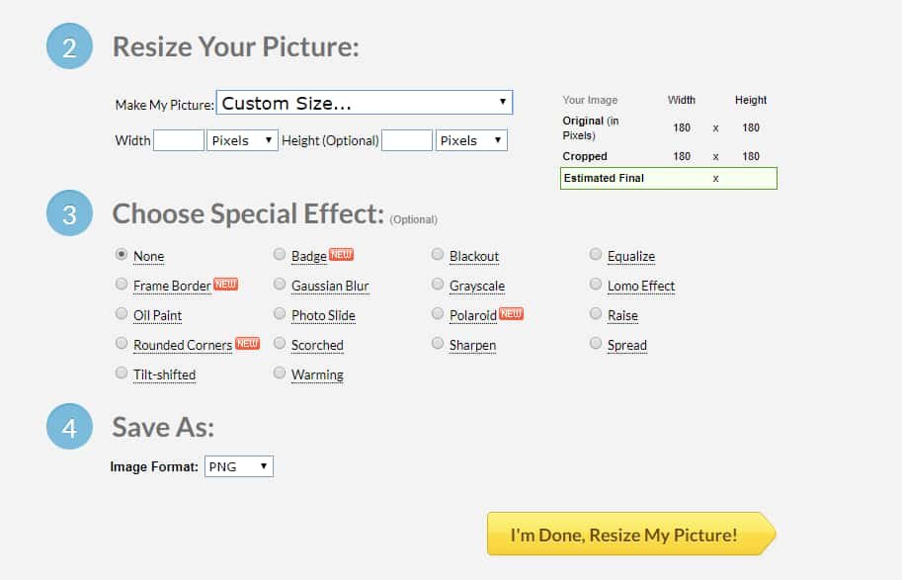Open the PNG image format dropdown
Screen dimensions: 902x580
(238, 466)
